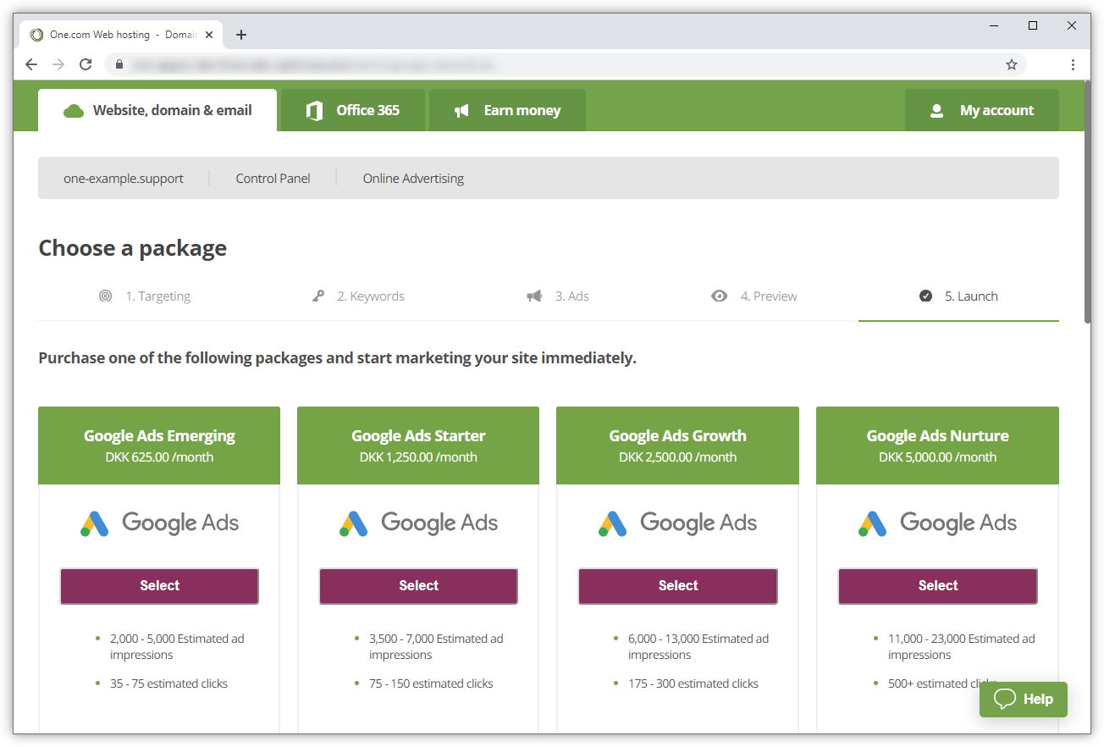Click the Google Ads logo in Growth card
Screen dimensions: 1104x747
[x=678, y=523]
